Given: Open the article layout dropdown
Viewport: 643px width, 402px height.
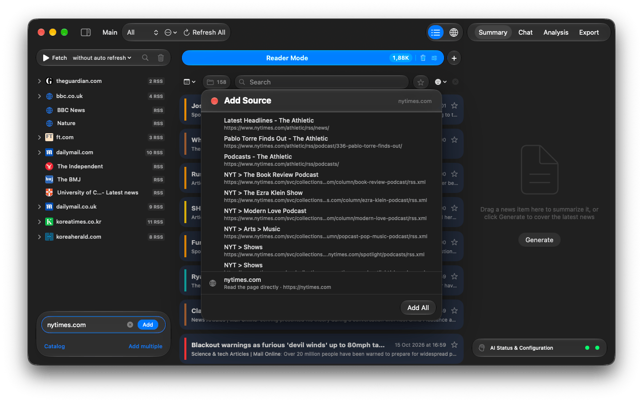Looking at the screenshot, I should pos(189,82).
